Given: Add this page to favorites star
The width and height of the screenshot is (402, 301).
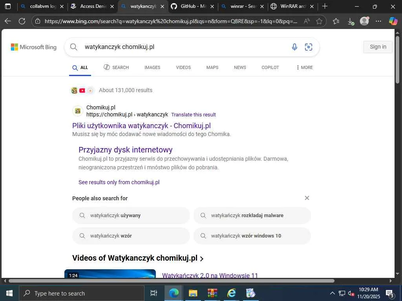Looking at the screenshot, I should pos(319,21).
